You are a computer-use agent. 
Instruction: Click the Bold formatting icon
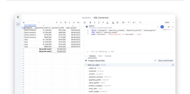click(x=90, y=22)
